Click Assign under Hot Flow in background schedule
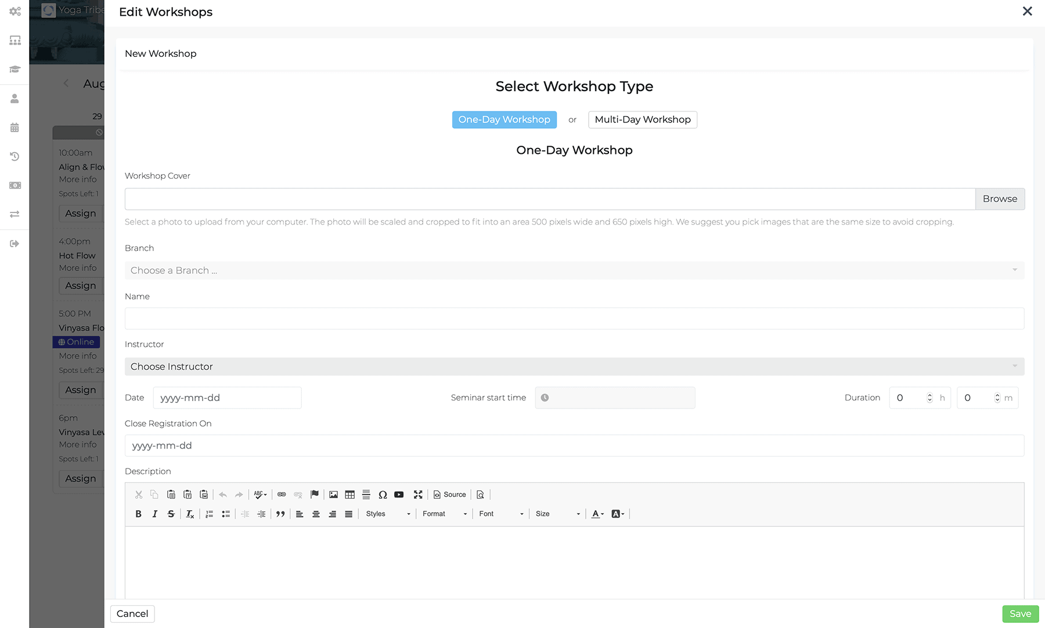1045x628 pixels. pos(81,286)
